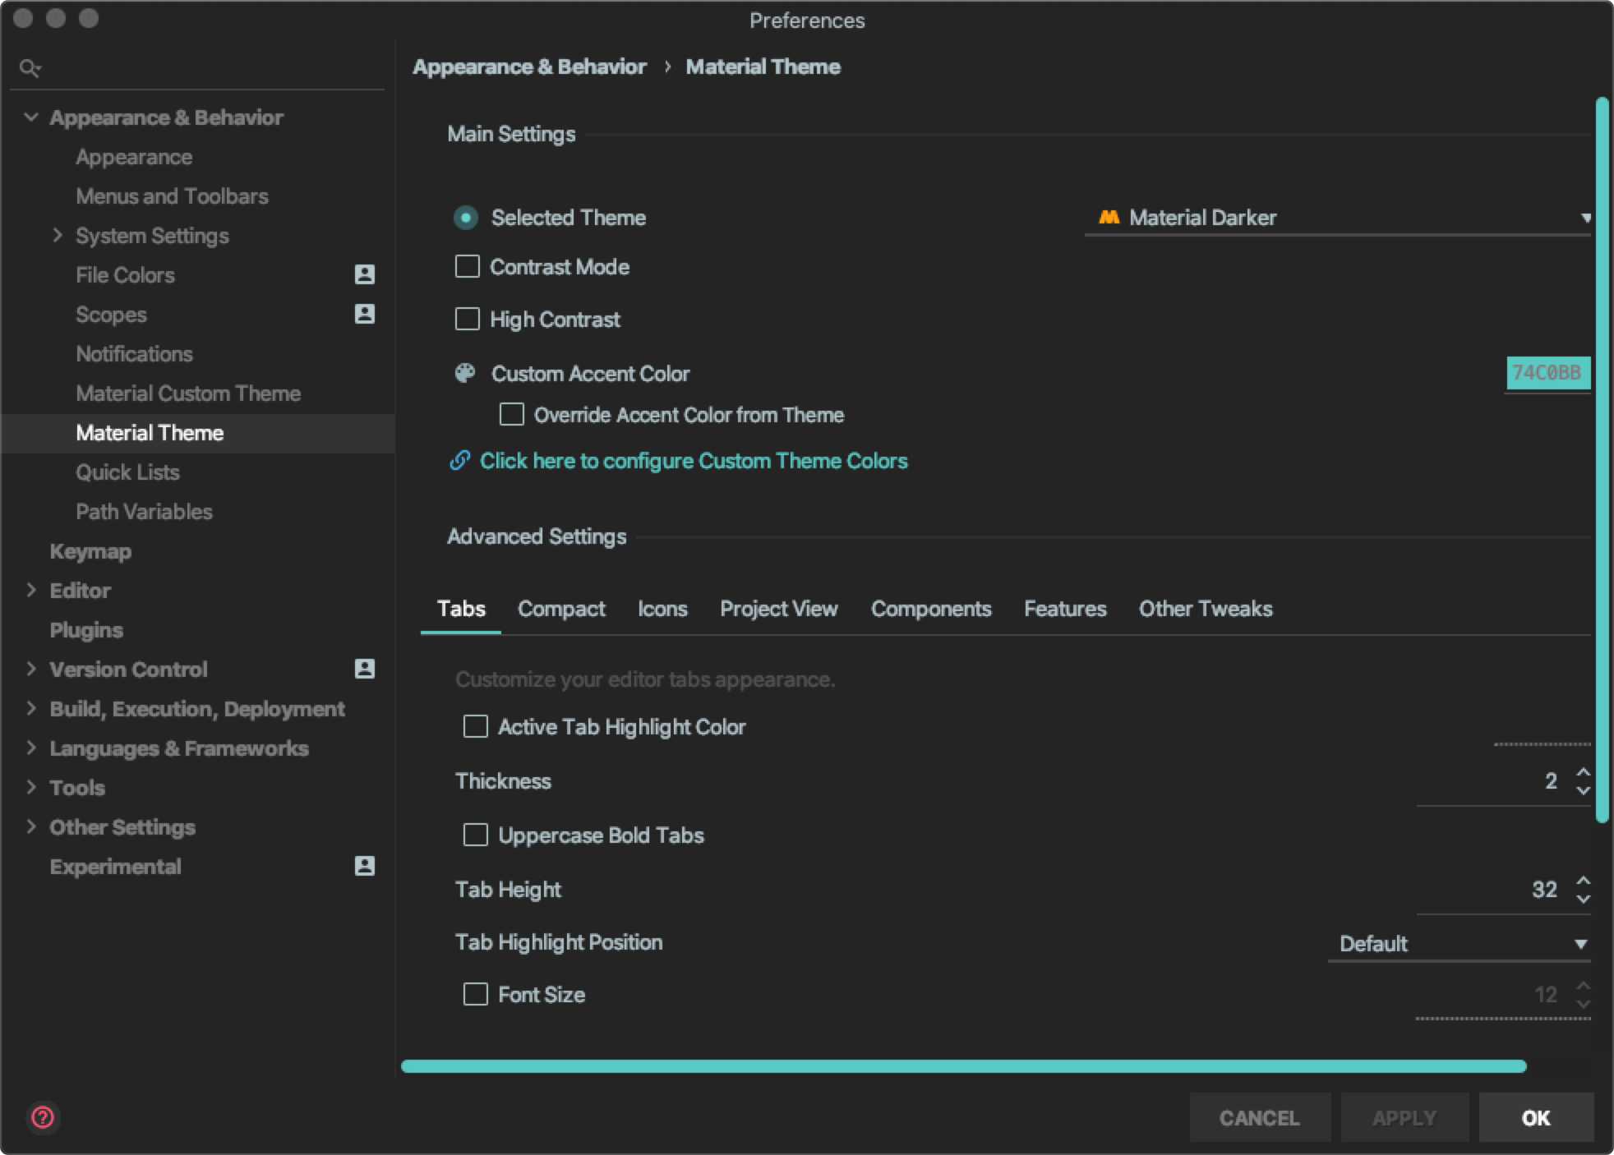Image resolution: width=1614 pixels, height=1155 pixels.
Task: Enable the Font Size checkbox
Action: coord(476,994)
